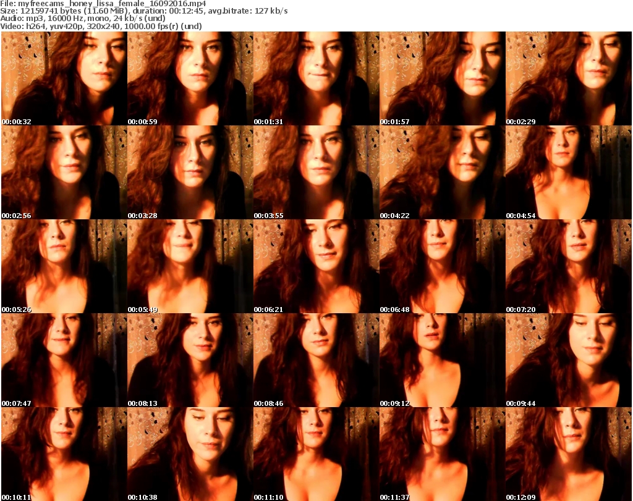The height and width of the screenshot is (501, 633).
Task: Pick the frame stamped 00:03:28
Action: coord(190,172)
